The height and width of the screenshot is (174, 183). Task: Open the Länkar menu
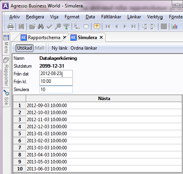(134, 17)
